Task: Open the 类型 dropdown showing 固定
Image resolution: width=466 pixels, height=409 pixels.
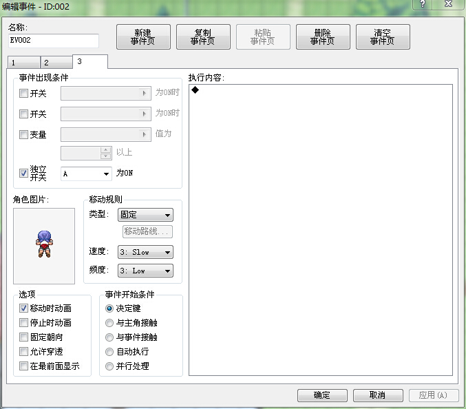Action: [145, 215]
